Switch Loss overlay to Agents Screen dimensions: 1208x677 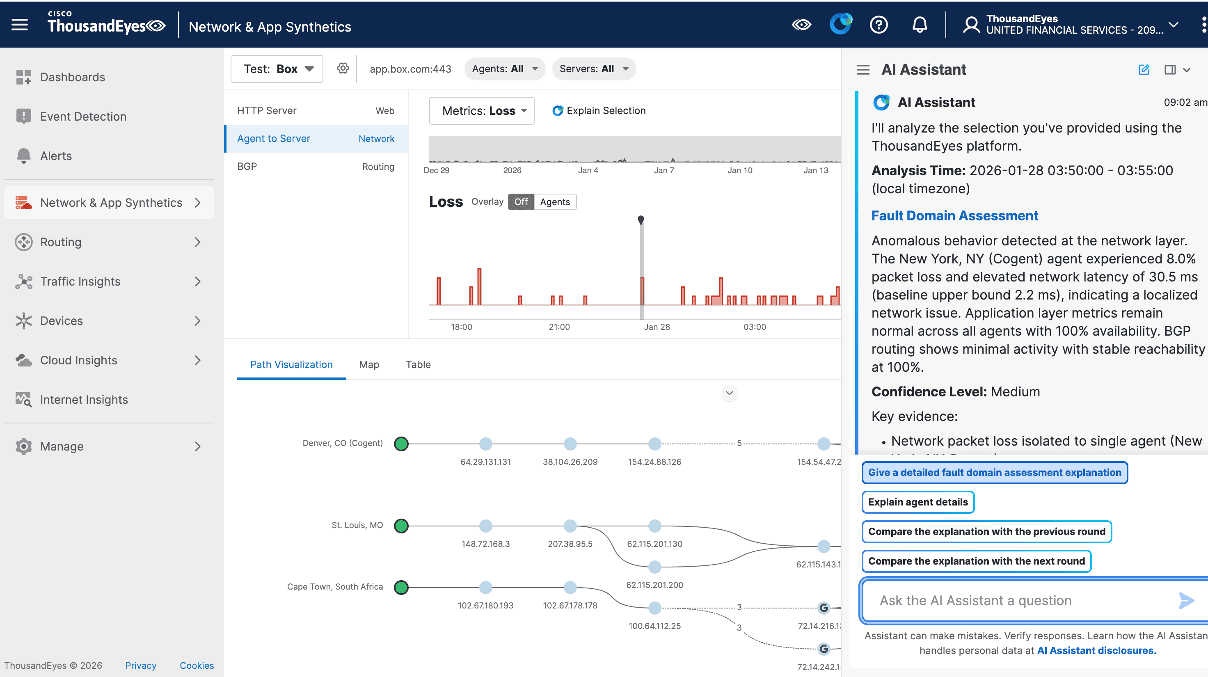pyautogui.click(x=555, y=201)
